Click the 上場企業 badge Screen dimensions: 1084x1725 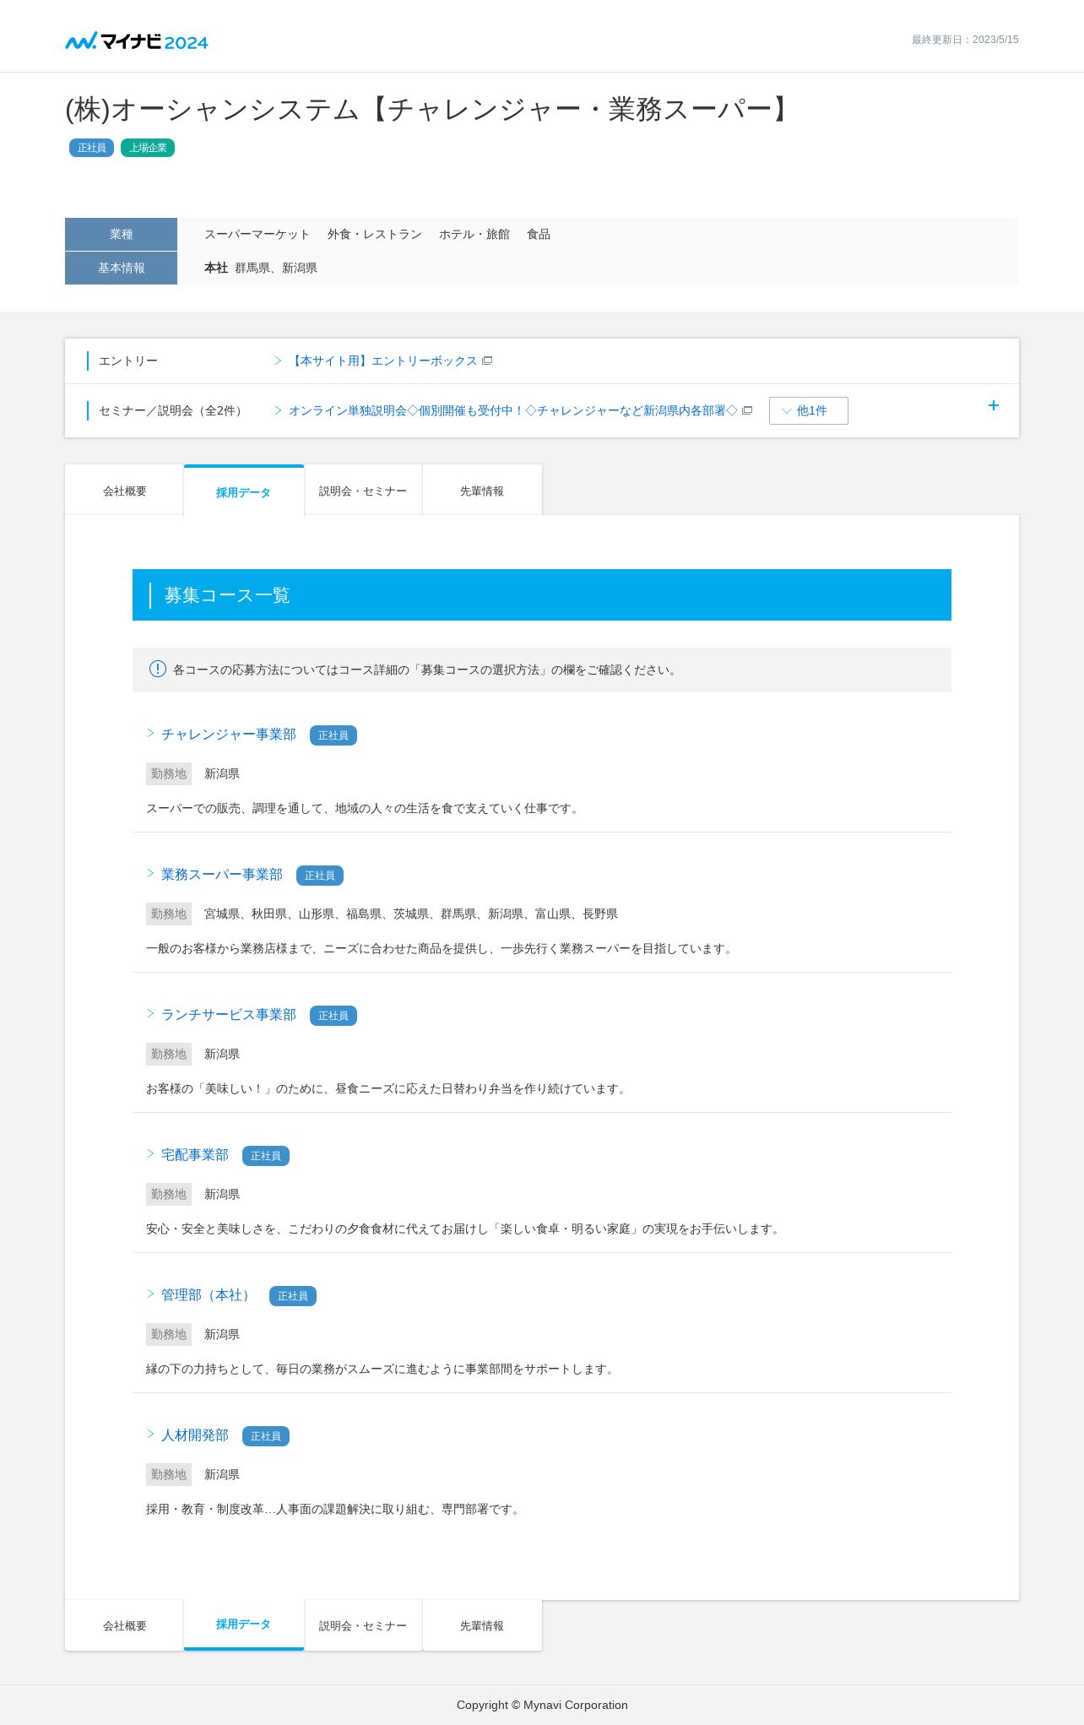pos(148,148)
